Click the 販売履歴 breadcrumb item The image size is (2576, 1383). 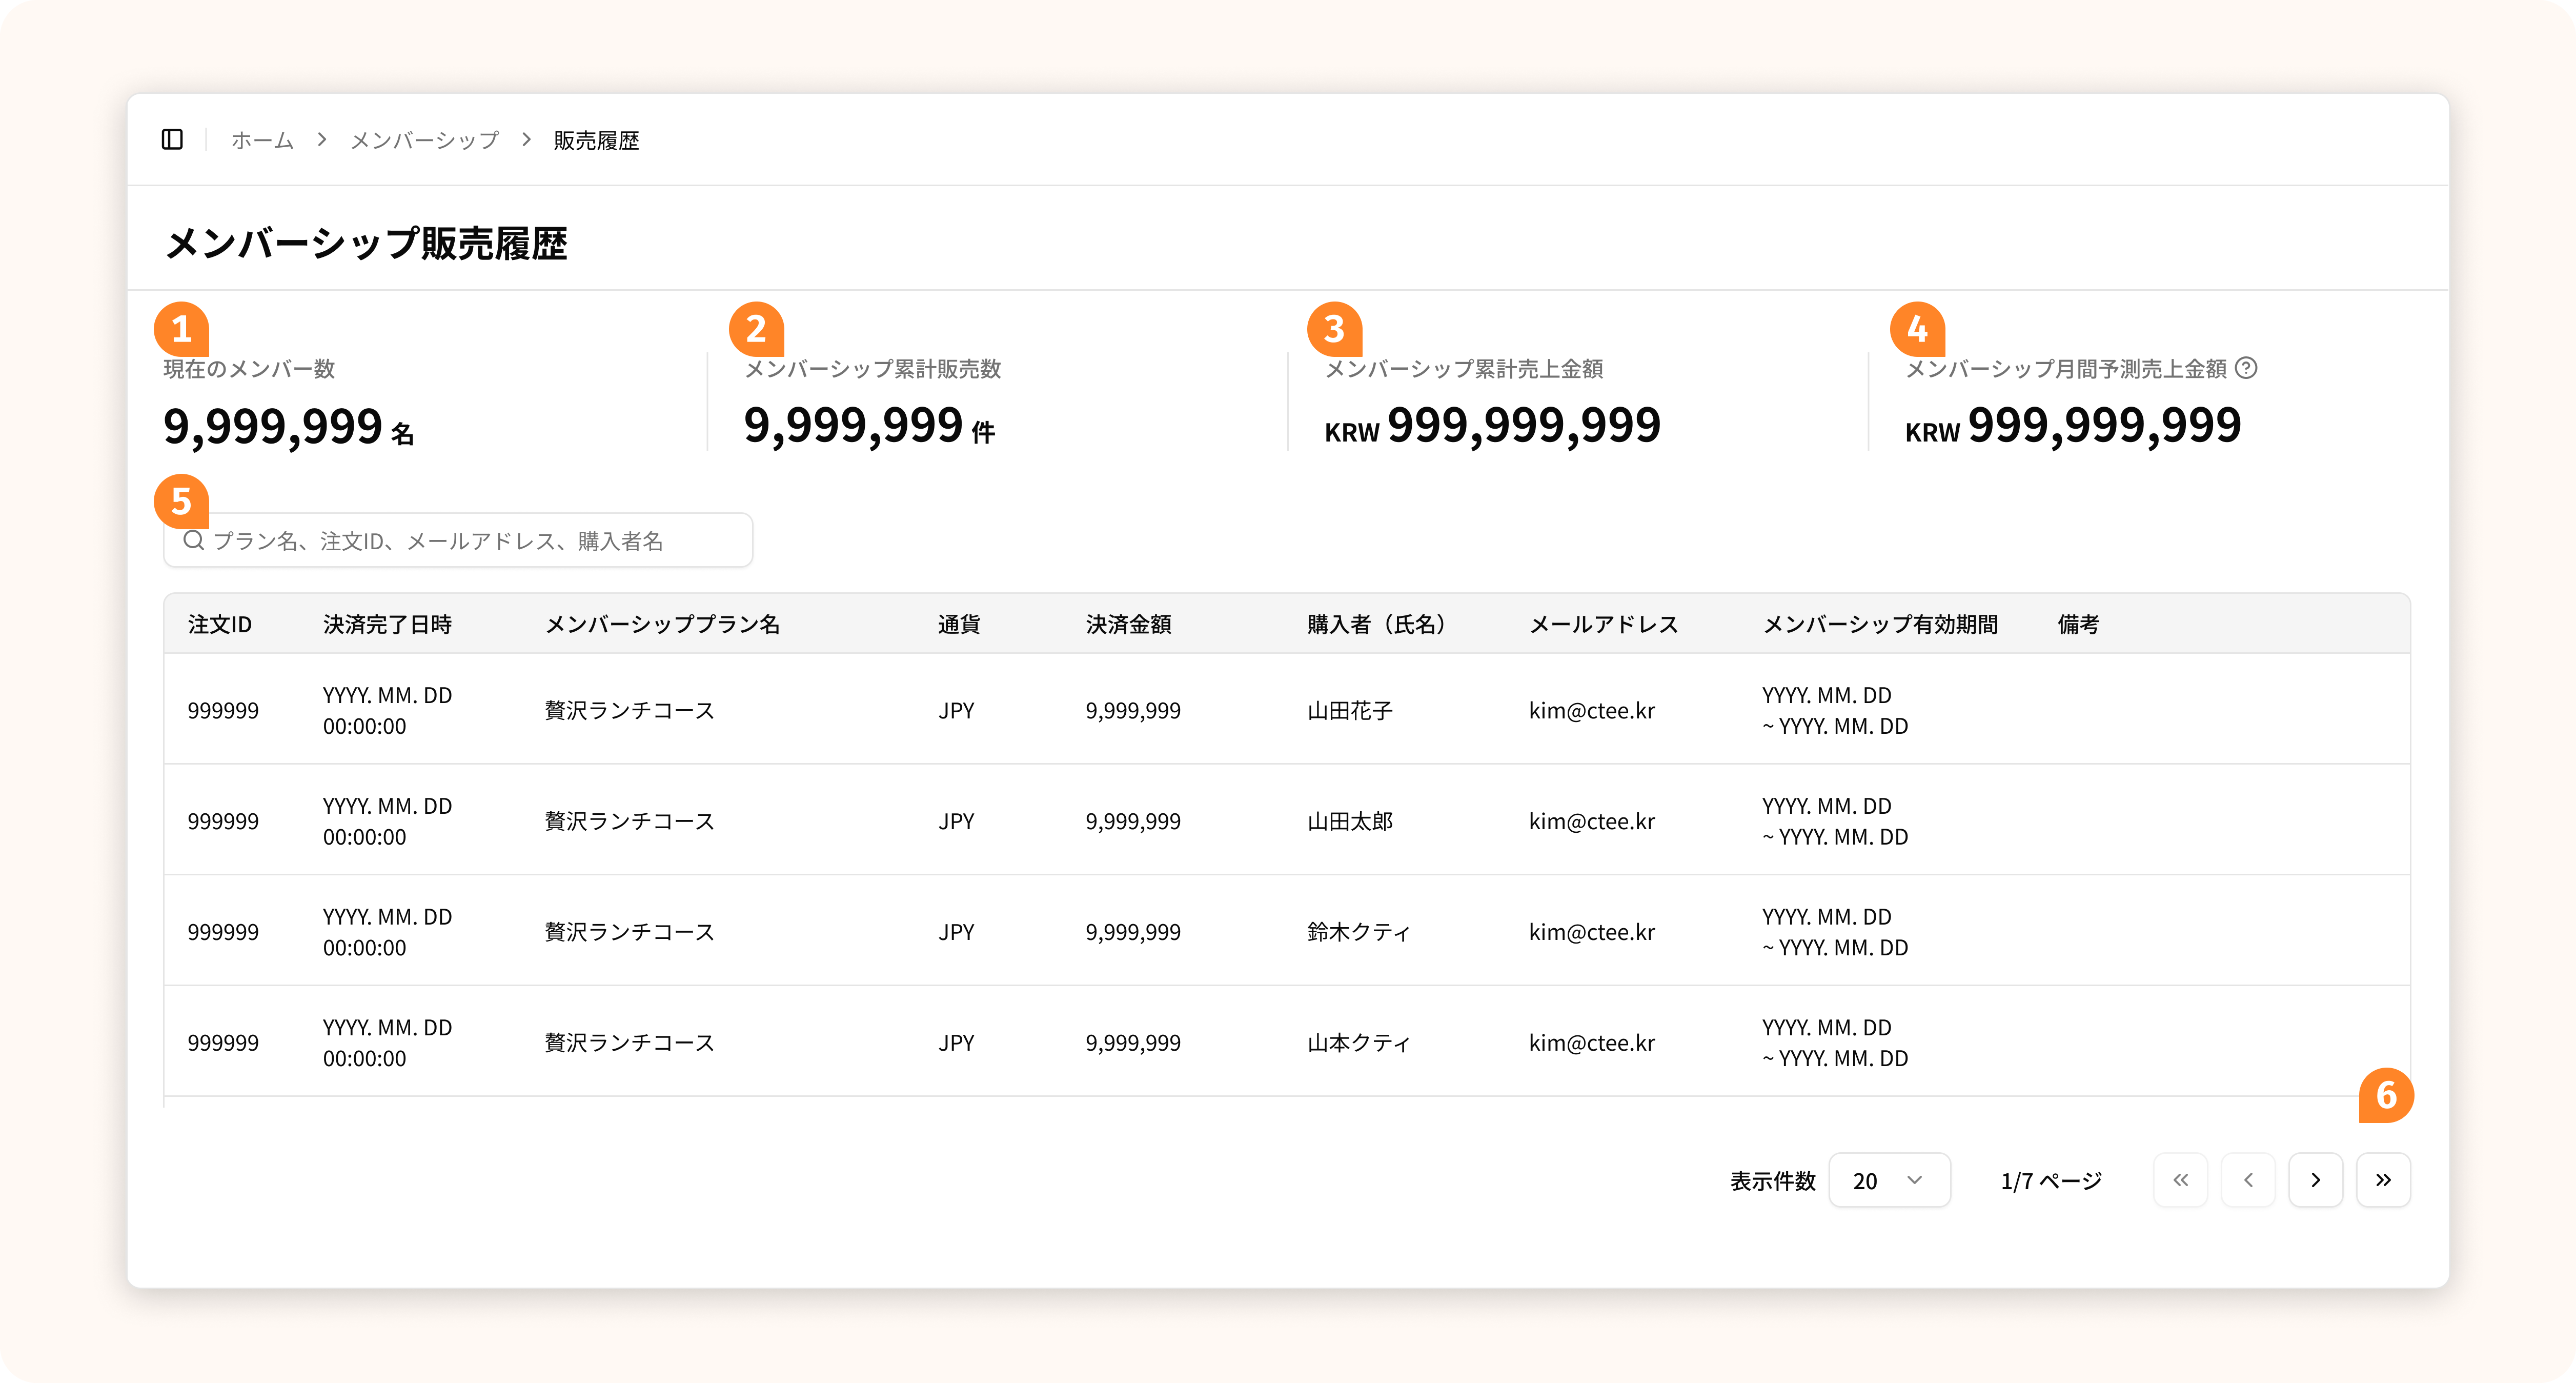coord(596,140)
